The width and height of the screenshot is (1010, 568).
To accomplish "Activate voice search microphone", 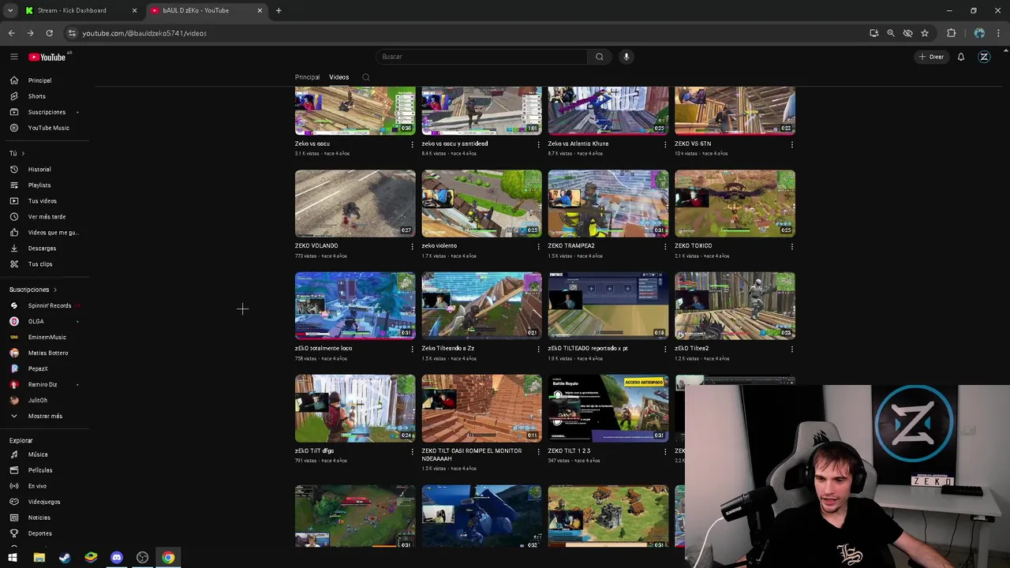I will click(627, 57).
